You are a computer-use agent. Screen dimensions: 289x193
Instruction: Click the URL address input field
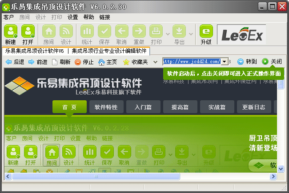tap(192, 62)
